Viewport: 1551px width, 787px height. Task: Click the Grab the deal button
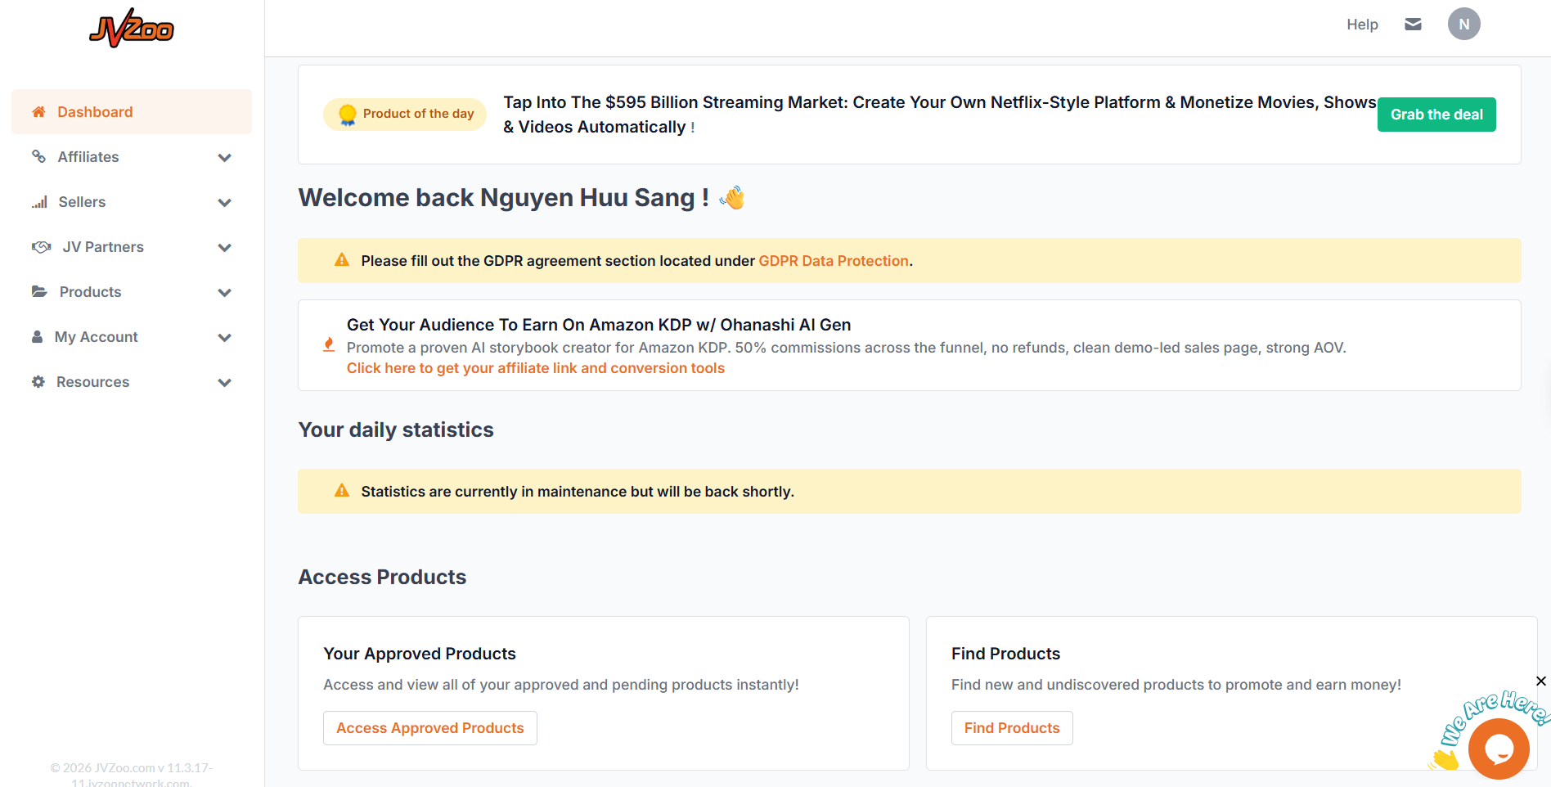[x=1436, y=115]
